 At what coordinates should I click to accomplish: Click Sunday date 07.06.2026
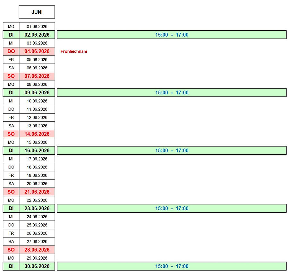click(x=37, y=76)
